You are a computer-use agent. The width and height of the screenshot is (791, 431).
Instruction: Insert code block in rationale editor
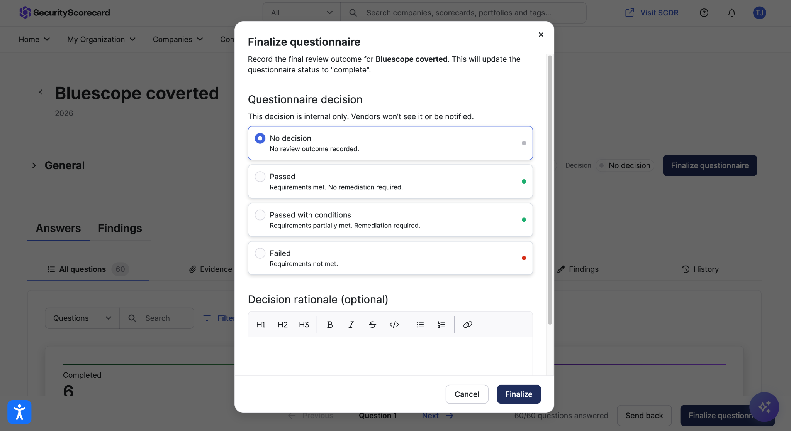(394, 325)
